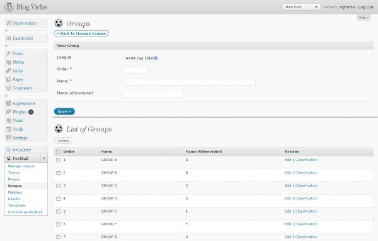Click the Log Out link
Image resolution: width=378 pixels, height=241 pixels.
[x=365, y=7]
